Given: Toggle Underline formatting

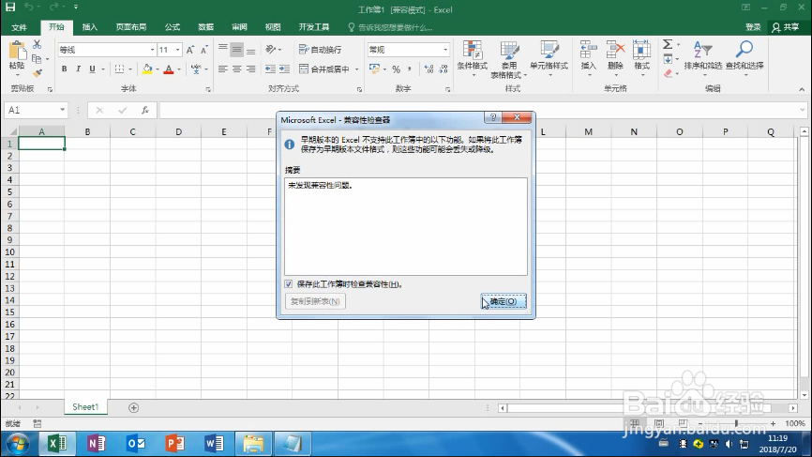Looking at the screenshot, I should point(92,69).
